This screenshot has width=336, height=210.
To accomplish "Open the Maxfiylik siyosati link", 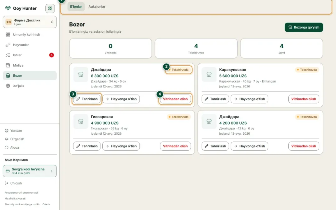I will [x=15, y=198].
